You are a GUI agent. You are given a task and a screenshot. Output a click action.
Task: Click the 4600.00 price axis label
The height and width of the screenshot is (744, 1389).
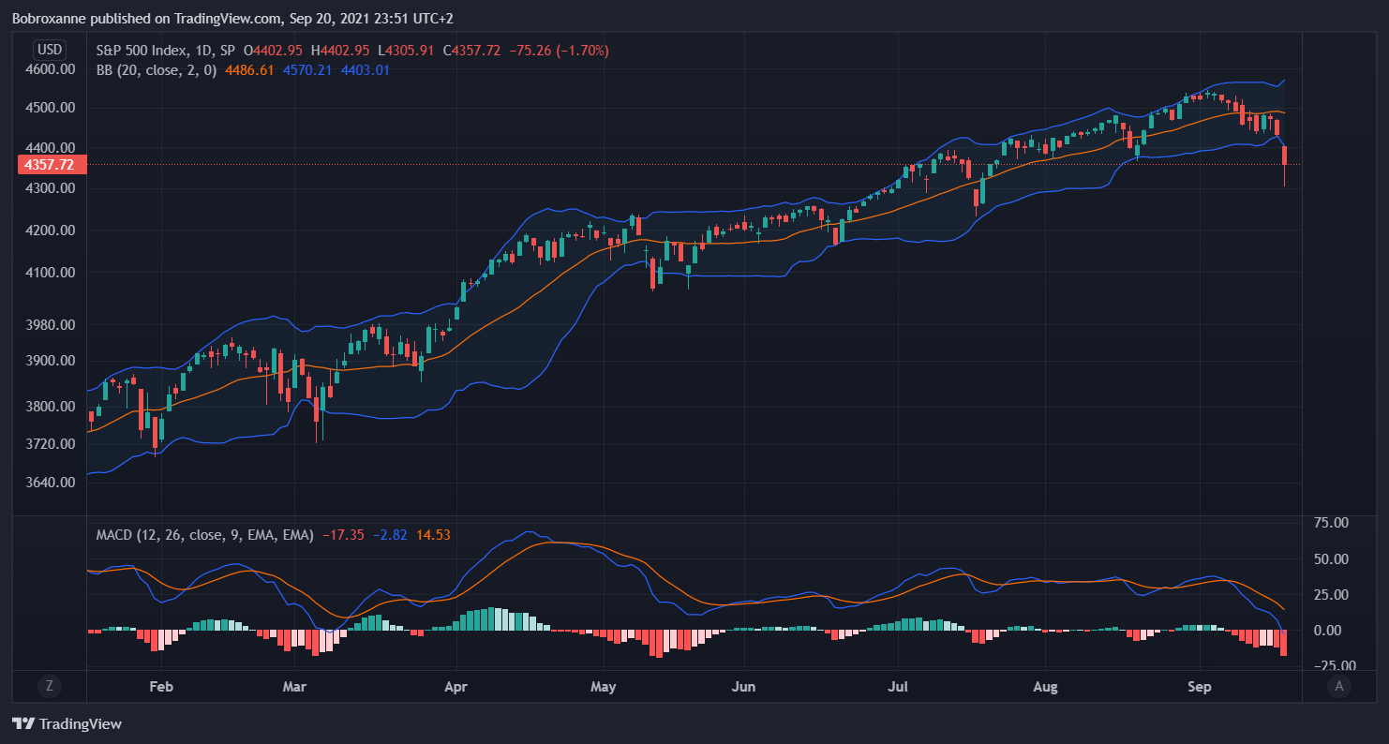coord(50,69)
